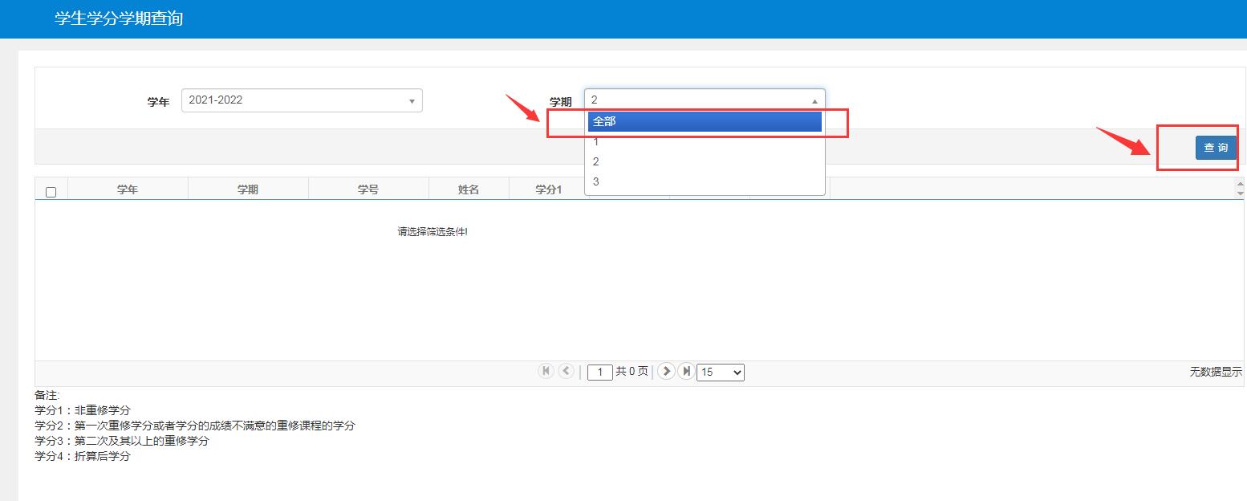The height and width of the screenshot is (501, 1247).
Task: Click the 学期 dropdown field showing 2
Action: coord(705,100)
